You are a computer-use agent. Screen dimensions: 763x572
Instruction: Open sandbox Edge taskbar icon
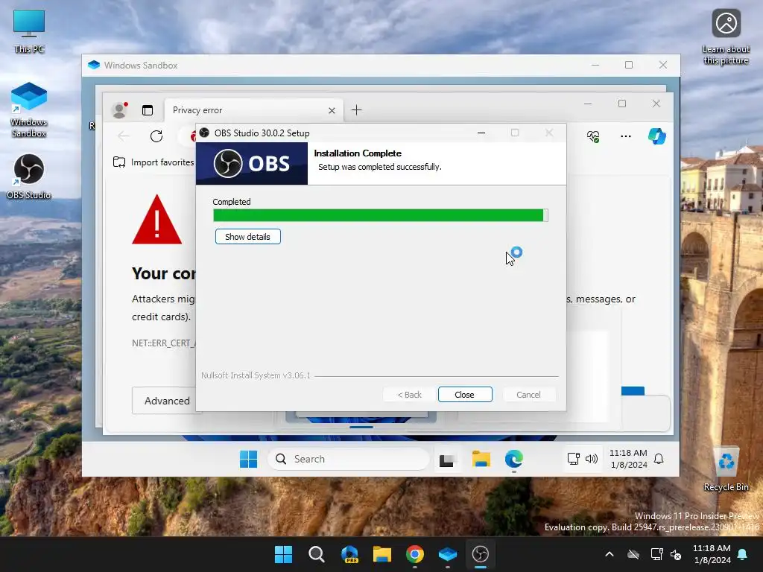pyautogui.click(x=514, y=459)
